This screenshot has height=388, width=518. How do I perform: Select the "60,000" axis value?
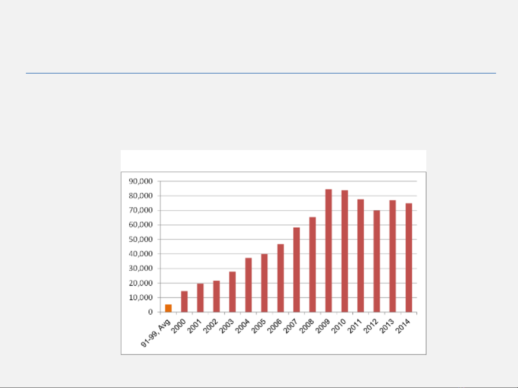(x=141, y=225)
